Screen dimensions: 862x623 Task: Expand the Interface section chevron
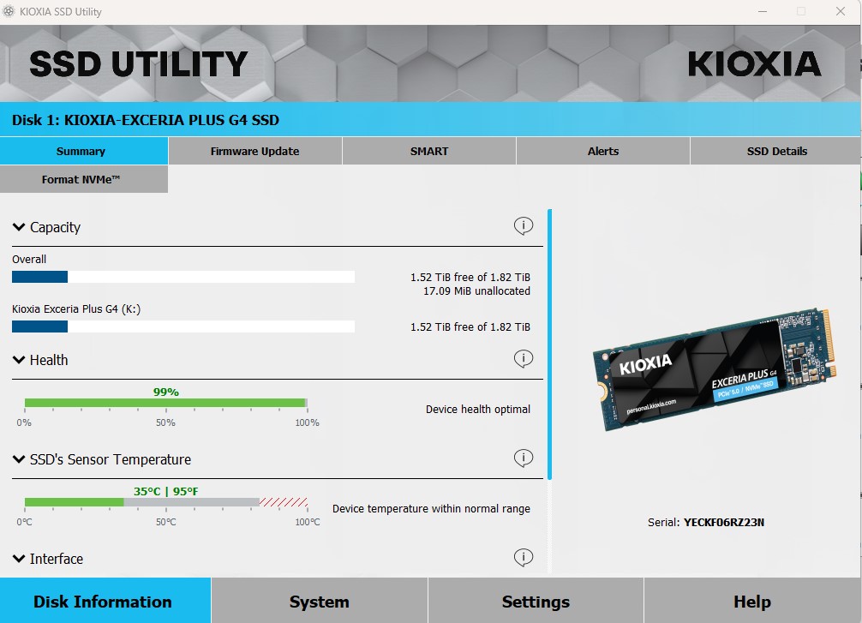click(19, 559)
